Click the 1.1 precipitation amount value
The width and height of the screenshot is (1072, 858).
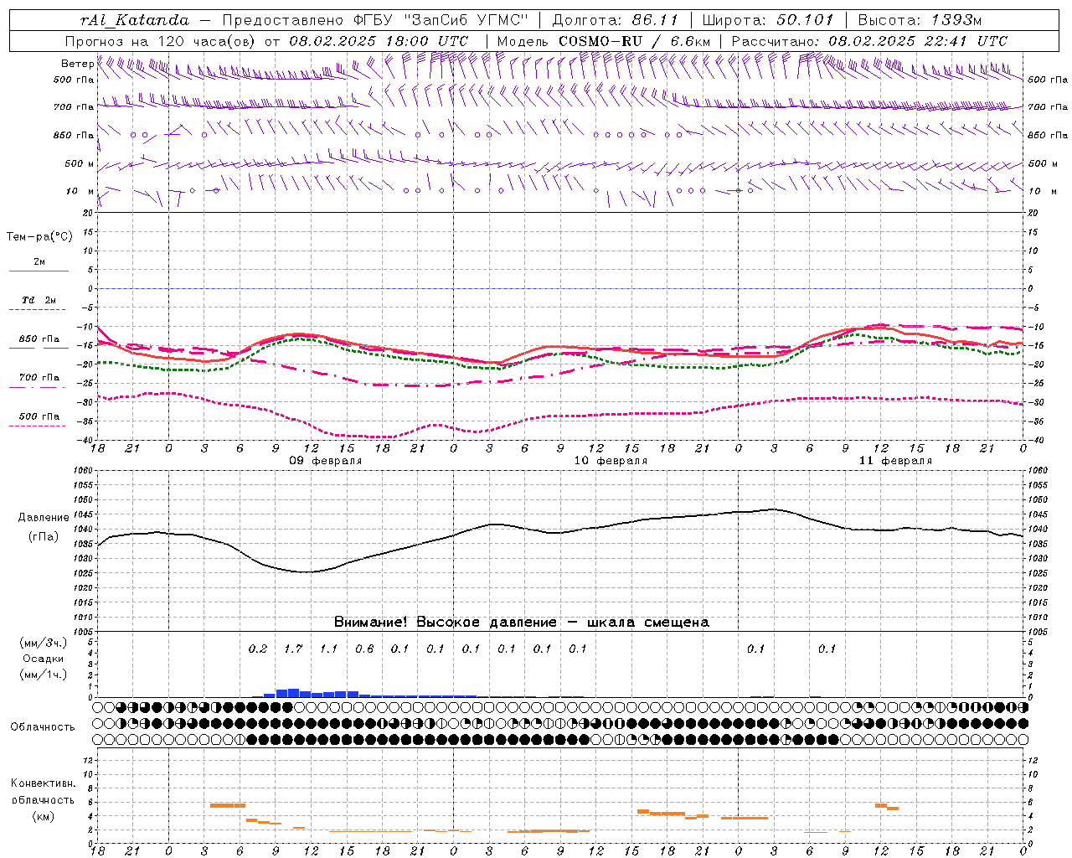click(x=328, y=649)
